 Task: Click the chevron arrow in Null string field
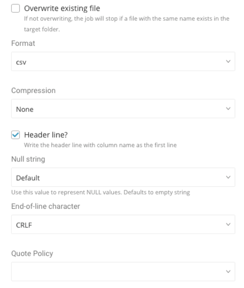coord(228,177)
